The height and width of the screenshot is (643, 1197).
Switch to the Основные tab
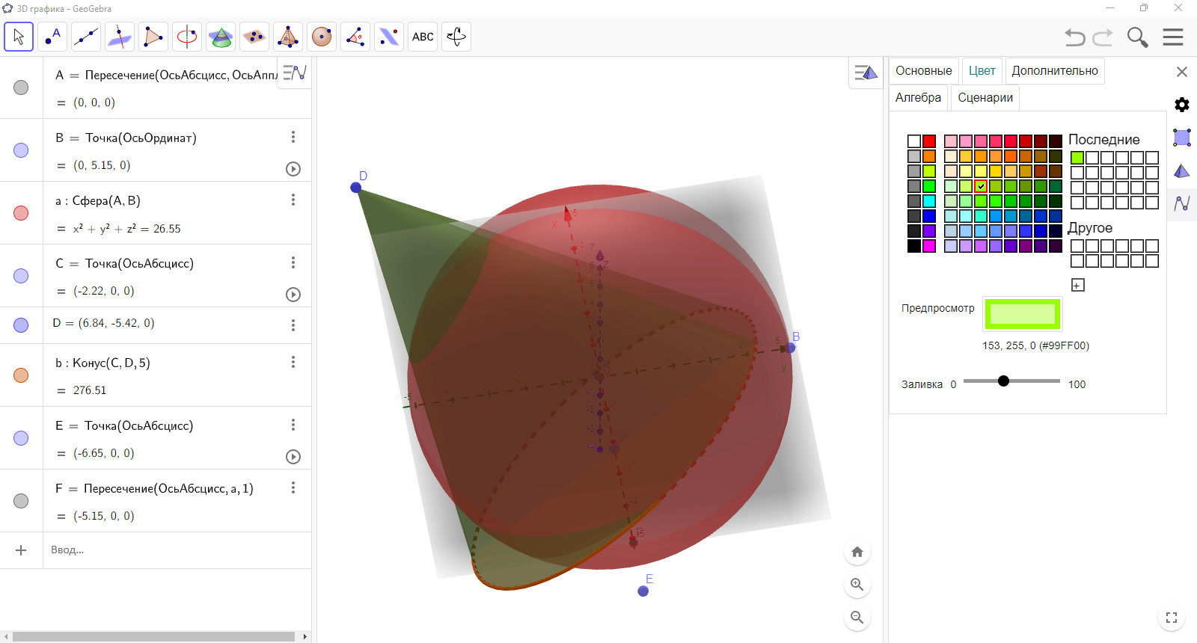(924, 71)
